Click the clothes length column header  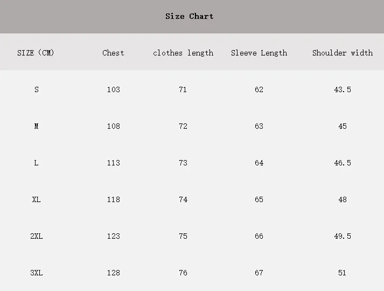(x=183, y=53)
